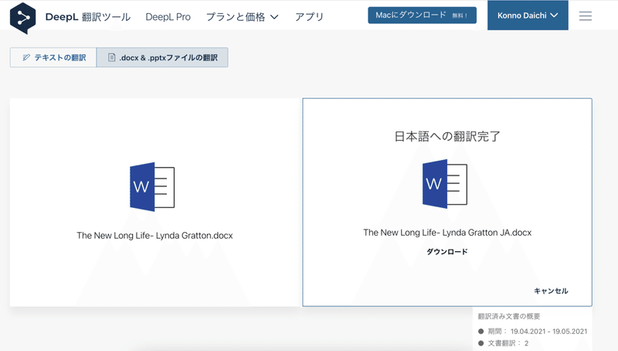
Task: Click the pencil icon on text translation tab
Action: [26, 57]
